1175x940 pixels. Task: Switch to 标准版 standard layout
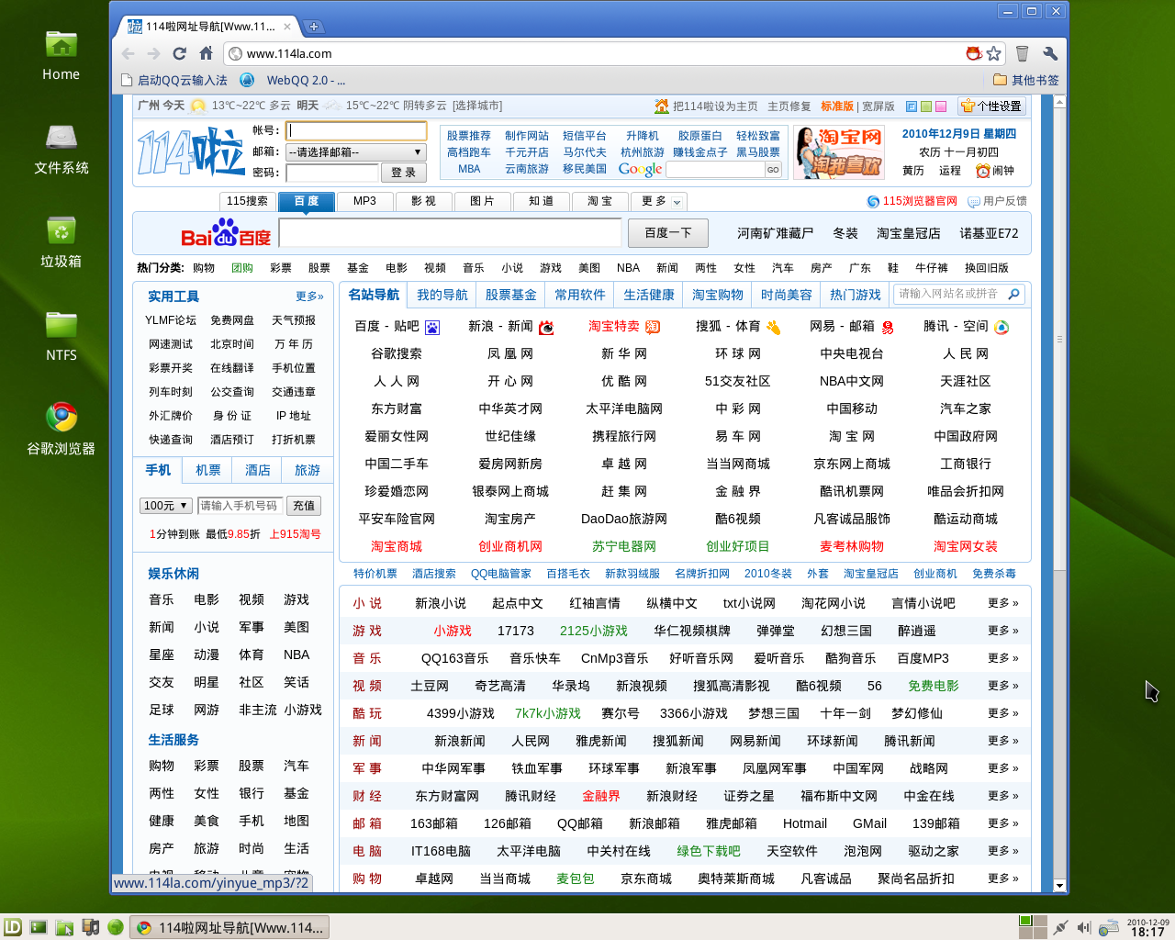coord(837,106)
